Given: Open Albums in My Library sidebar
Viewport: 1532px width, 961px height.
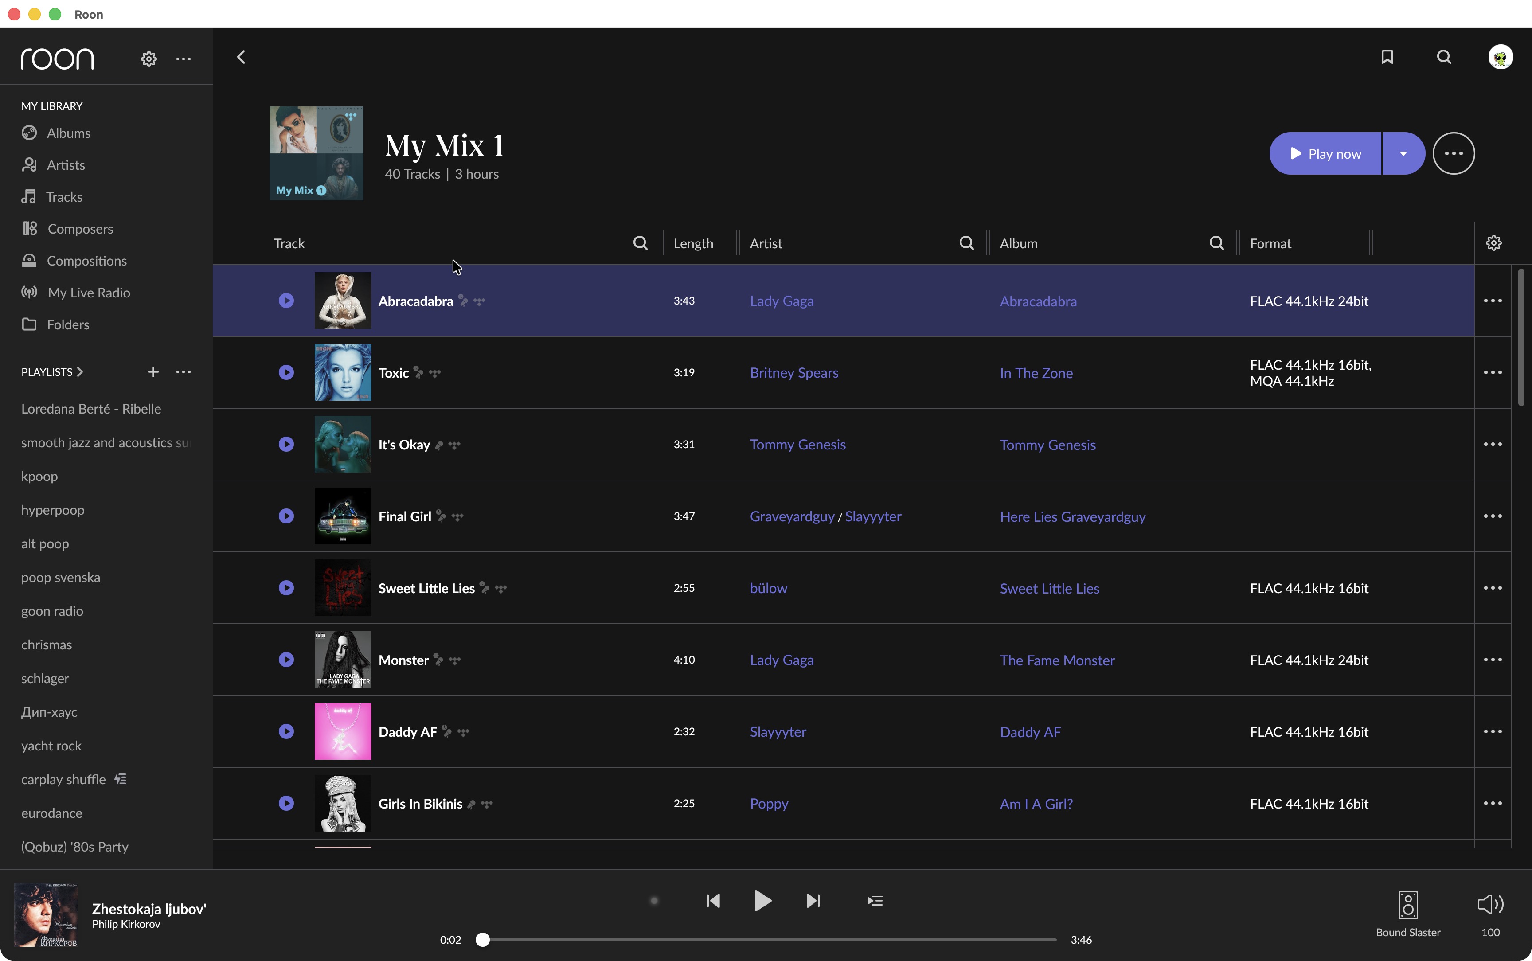Looking at the screenshot, I should point(68,133).
